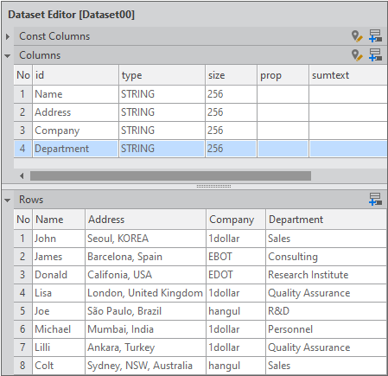Click the size cell of Company column

tap(231, 131)
